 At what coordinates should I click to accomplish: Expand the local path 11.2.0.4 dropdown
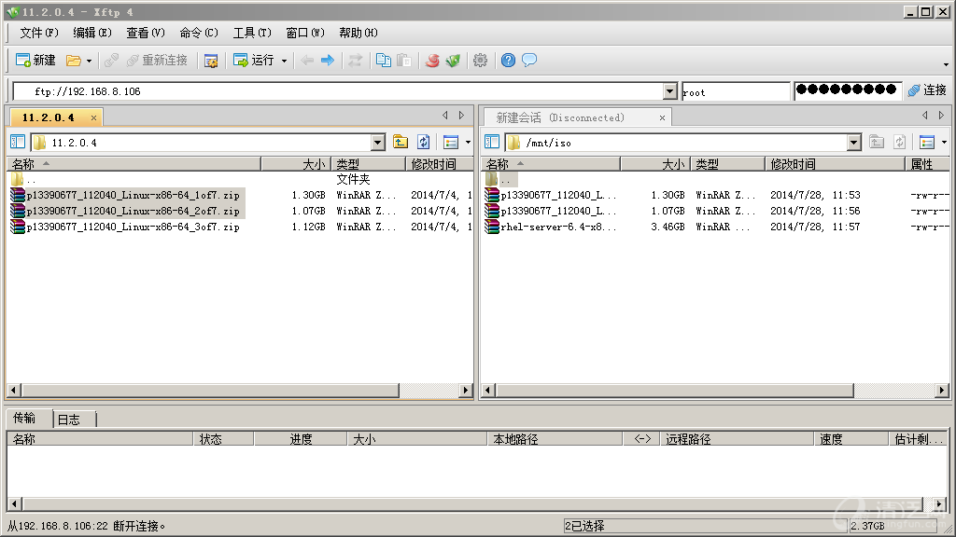[378, 143]
